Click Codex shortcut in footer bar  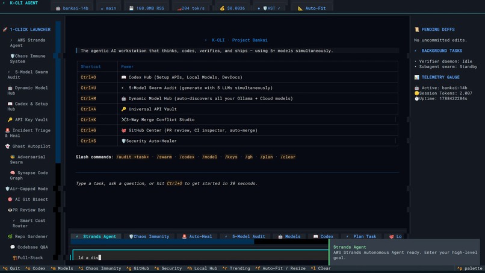(x=36, y=268)
